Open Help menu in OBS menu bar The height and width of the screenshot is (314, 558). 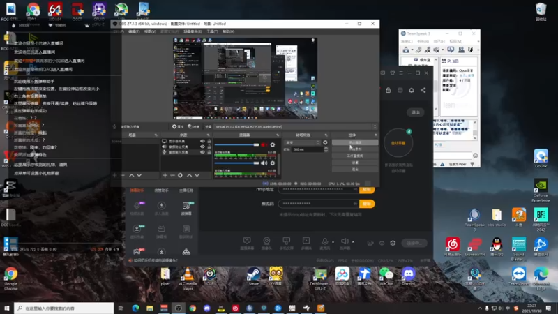pos(228,31)
